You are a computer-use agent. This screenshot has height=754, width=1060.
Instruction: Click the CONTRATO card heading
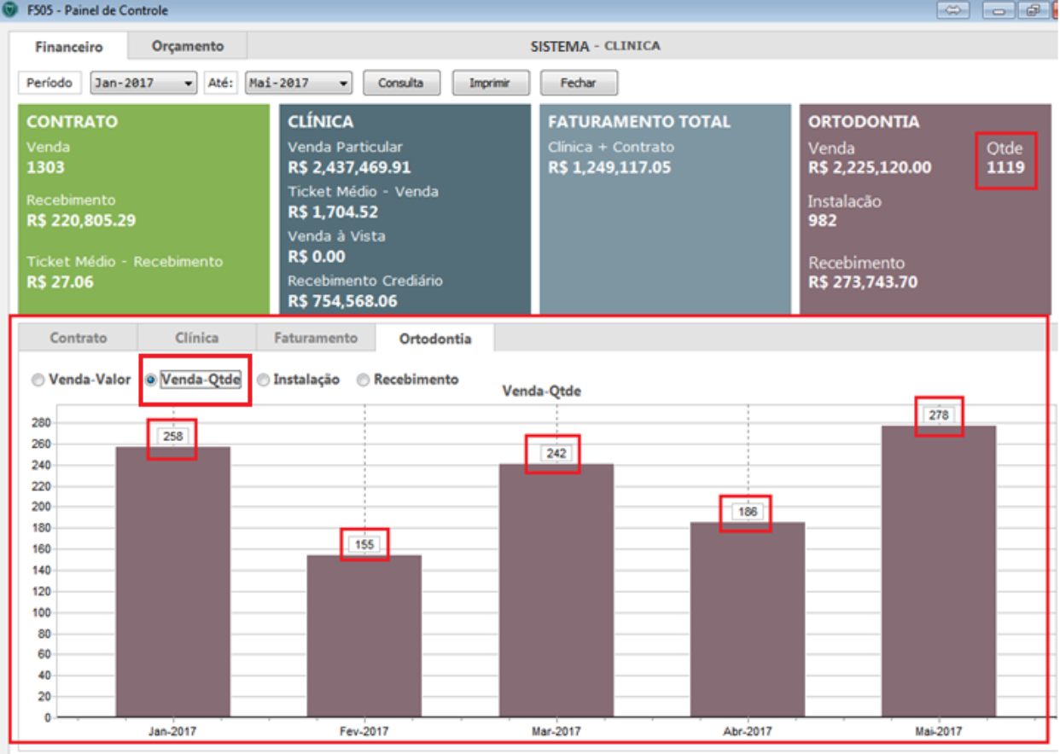[x=73, y=122]
